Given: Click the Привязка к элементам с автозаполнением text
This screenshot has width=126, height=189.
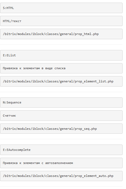Looking at the screenshot, I should pyautogui.click(x=38, y=163).
